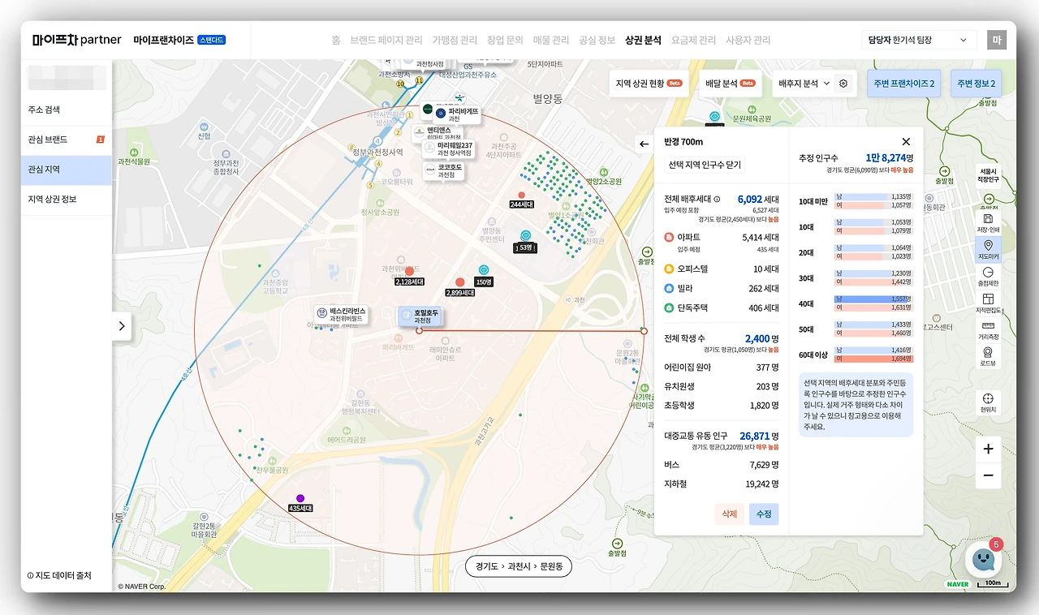Viewport: 1039px width, 615px height.
Task: Click the 435세대 marker label
Action: pos(300,508)
